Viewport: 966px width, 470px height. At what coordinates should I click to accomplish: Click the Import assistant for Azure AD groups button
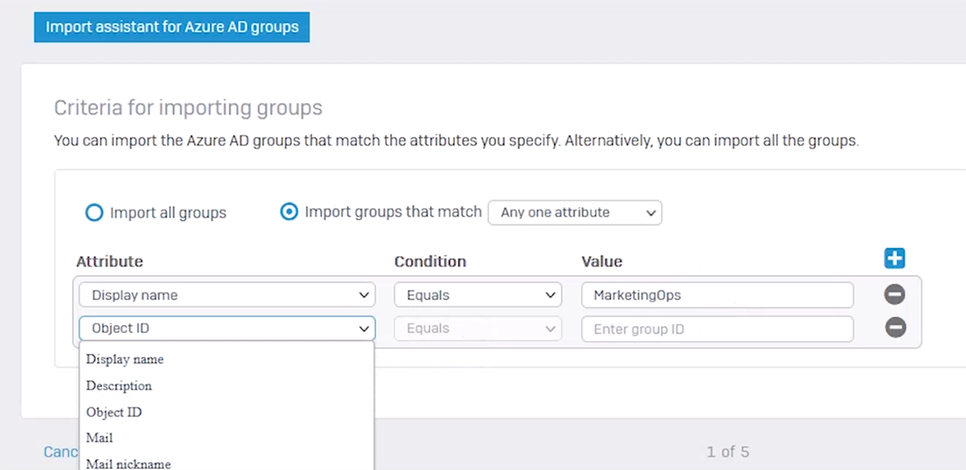(172, 28)
